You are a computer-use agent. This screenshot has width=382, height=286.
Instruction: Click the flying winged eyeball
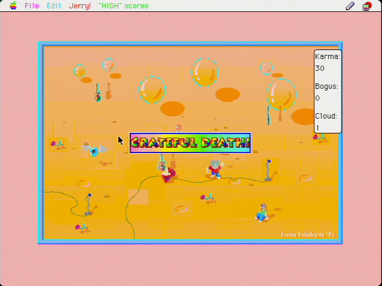click(x=95, y=150)
